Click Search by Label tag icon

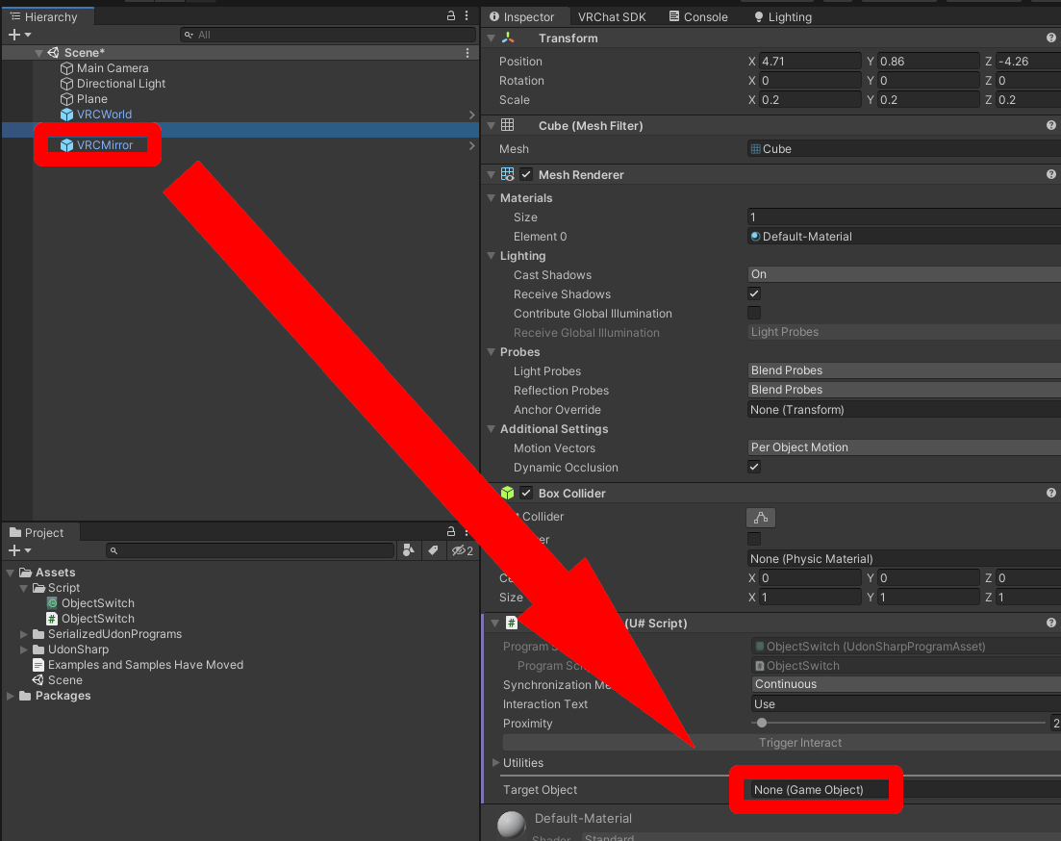click(433, 550)
